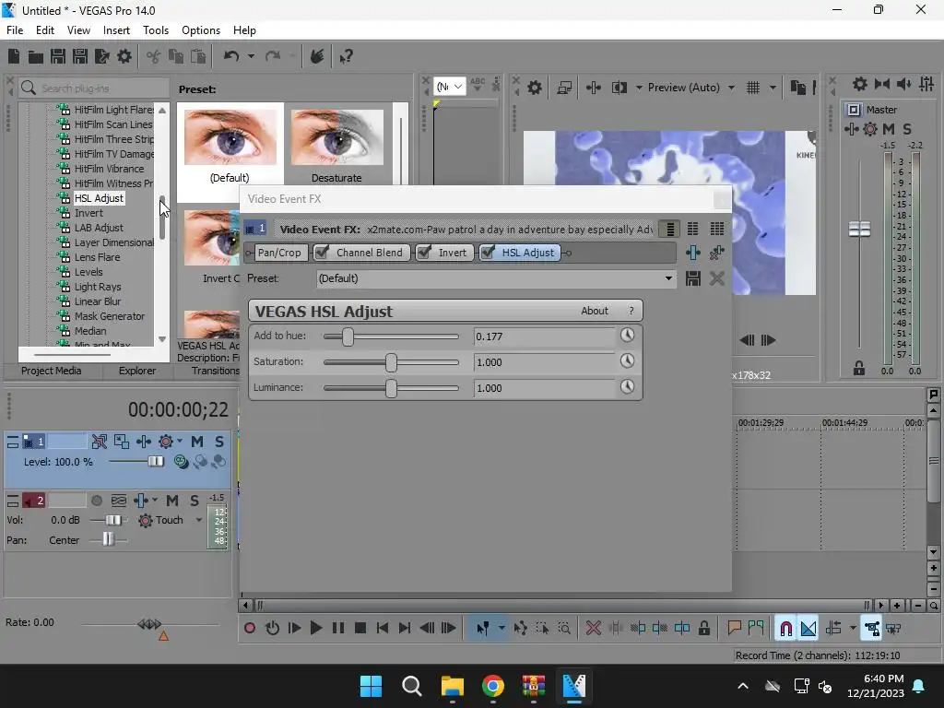This screenshot has width=944, height=708.
Task: Click the Undo arrow button
Action: (231, 56)
